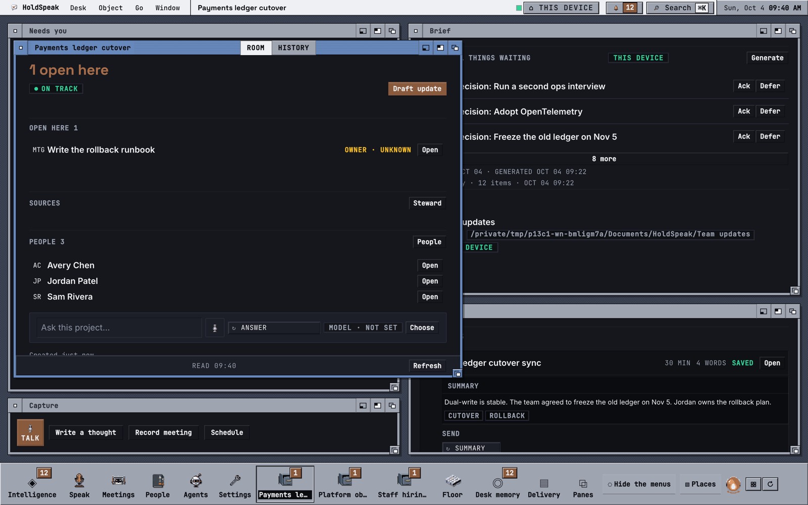Click the avatar icon in the dock
The width and height of the screenshot is (808, 505).
click(733, 484)
